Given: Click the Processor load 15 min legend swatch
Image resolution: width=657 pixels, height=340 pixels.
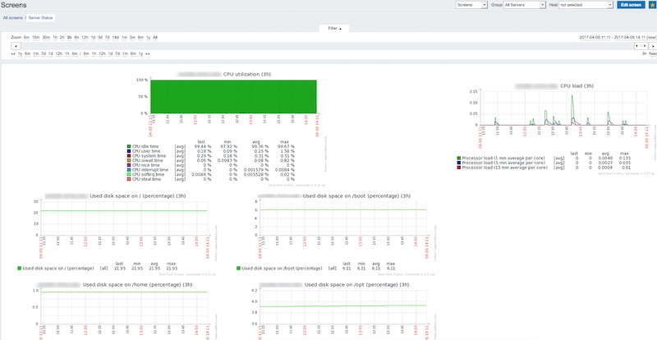Looking at the screenshot, I should click(x=459, y=168).
